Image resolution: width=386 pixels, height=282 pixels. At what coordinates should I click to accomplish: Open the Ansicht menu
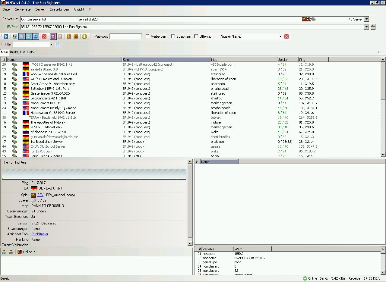(79, 9)
